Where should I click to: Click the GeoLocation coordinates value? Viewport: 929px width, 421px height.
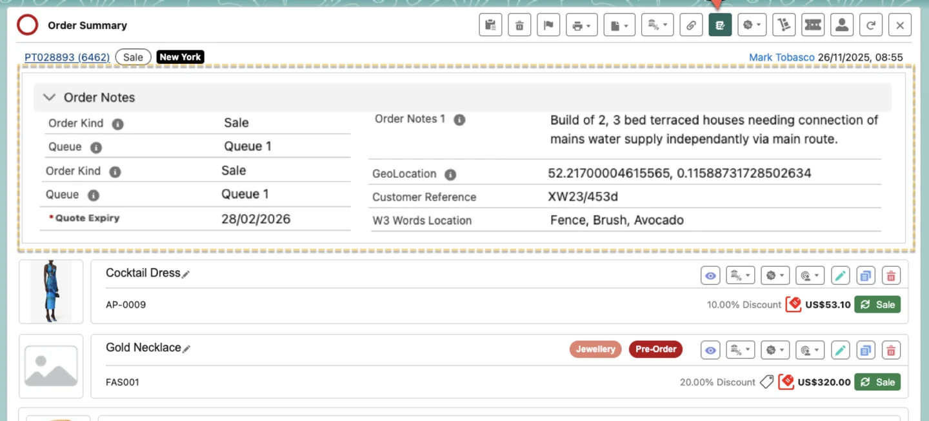679,173
